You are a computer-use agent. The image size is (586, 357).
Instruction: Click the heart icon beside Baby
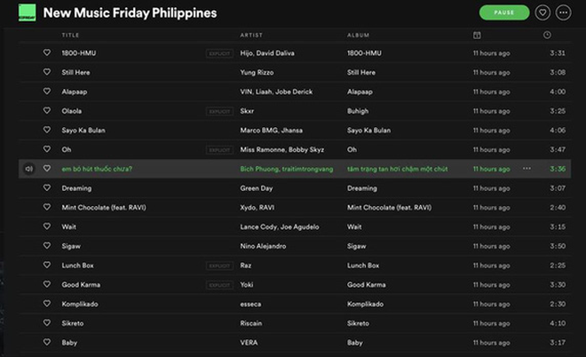47,342
